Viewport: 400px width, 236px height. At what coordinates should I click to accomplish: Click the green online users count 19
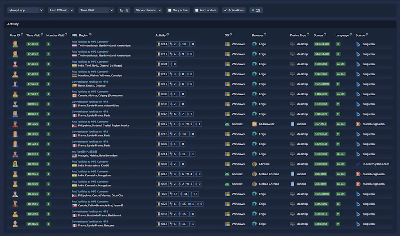click(x=256, y=10)
